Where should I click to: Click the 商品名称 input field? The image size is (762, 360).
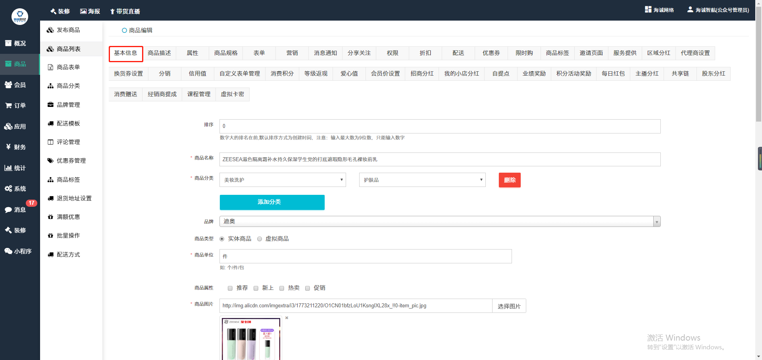click(440, 160)
